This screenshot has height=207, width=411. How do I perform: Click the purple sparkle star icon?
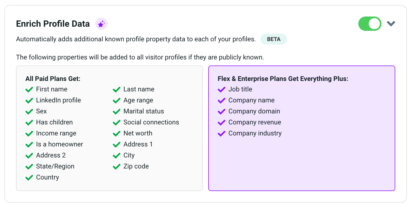tap(101, 24)
